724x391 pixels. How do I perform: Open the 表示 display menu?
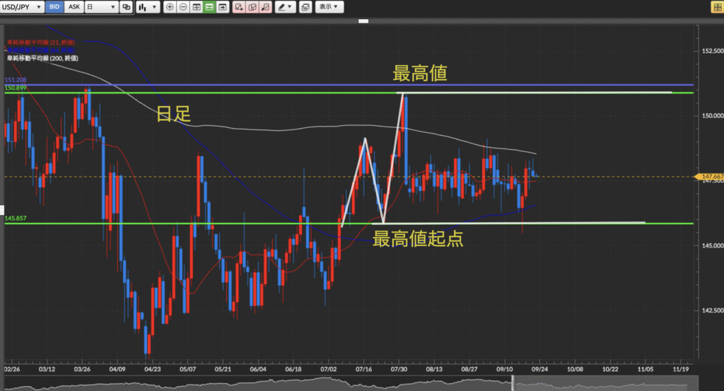point(329,7)
